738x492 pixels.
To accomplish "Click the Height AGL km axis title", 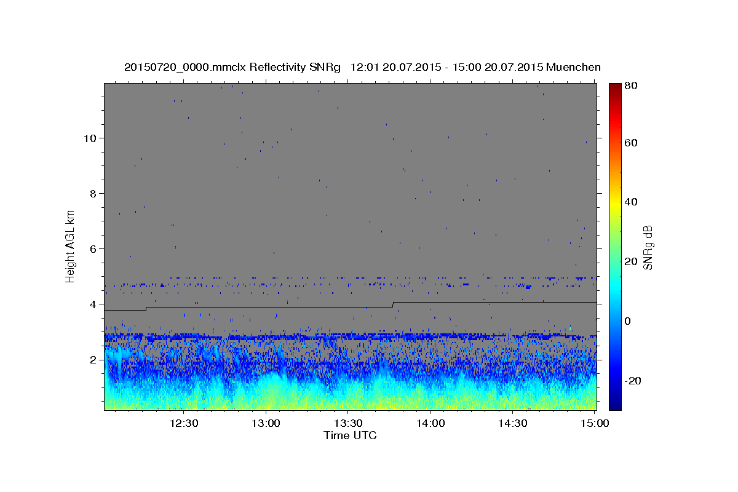I will 70,246.
